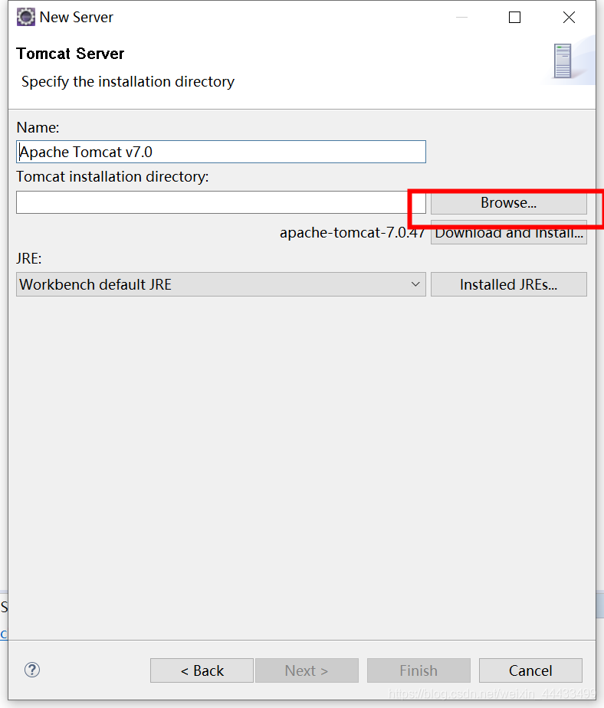Click the Tomcat Server heading text
The width and height of the screenshot is (604, 708).
pos(70,54)
